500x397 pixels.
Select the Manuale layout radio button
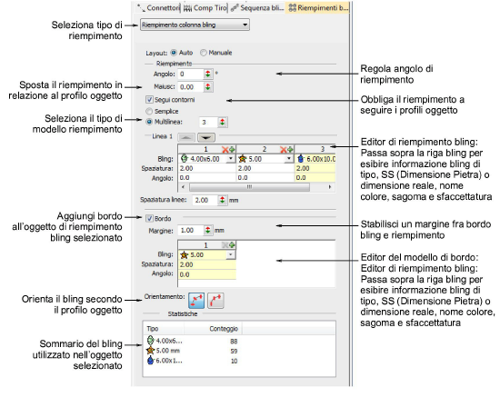click(203, 53)
